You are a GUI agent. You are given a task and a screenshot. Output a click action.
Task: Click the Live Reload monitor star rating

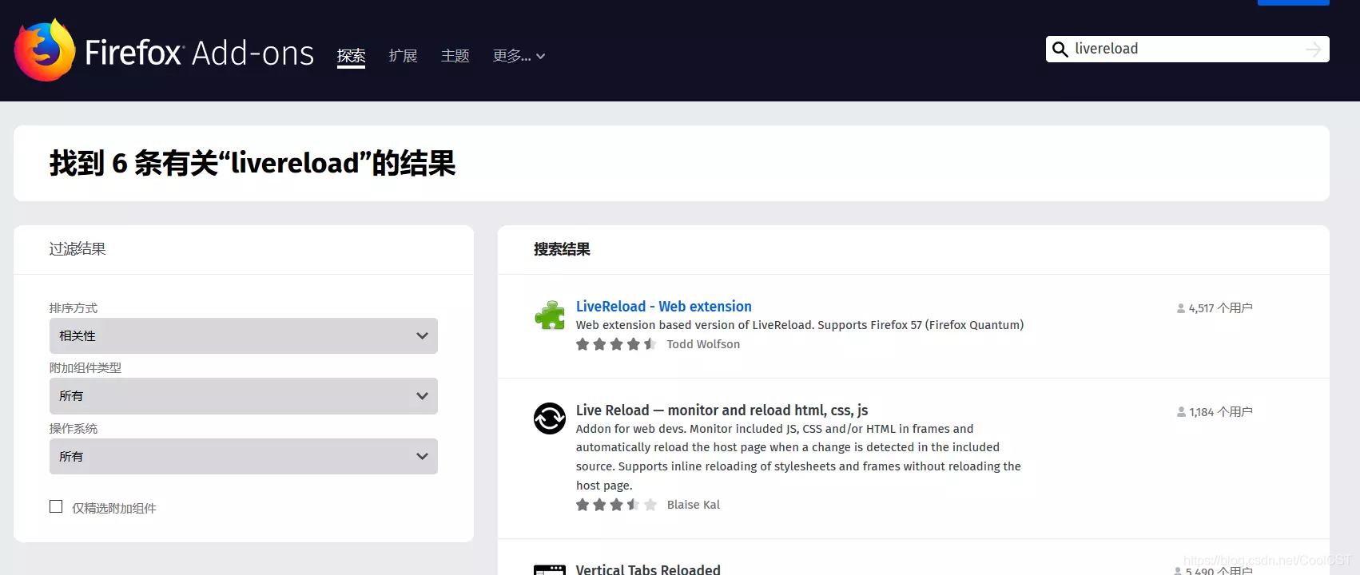616,505
